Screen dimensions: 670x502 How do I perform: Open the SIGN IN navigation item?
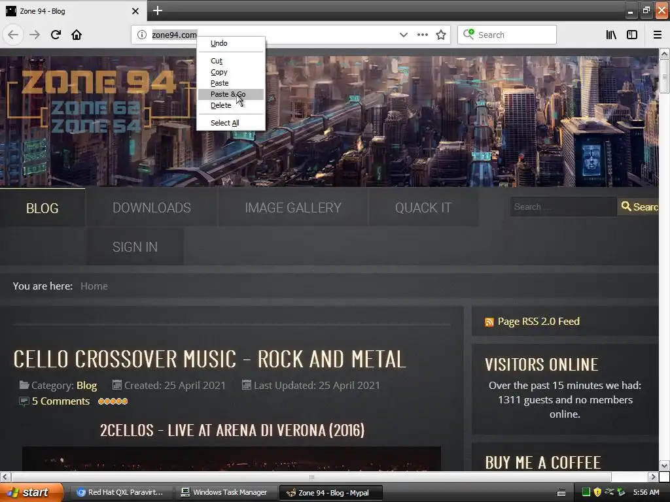click(135, 246)
